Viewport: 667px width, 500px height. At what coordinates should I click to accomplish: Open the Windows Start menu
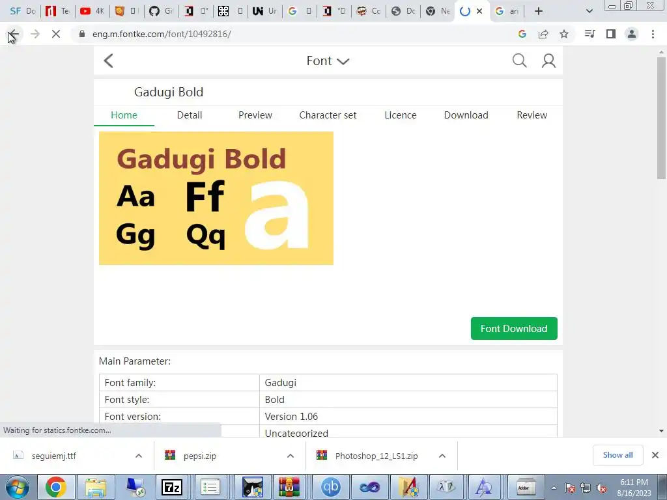[17, 487]
